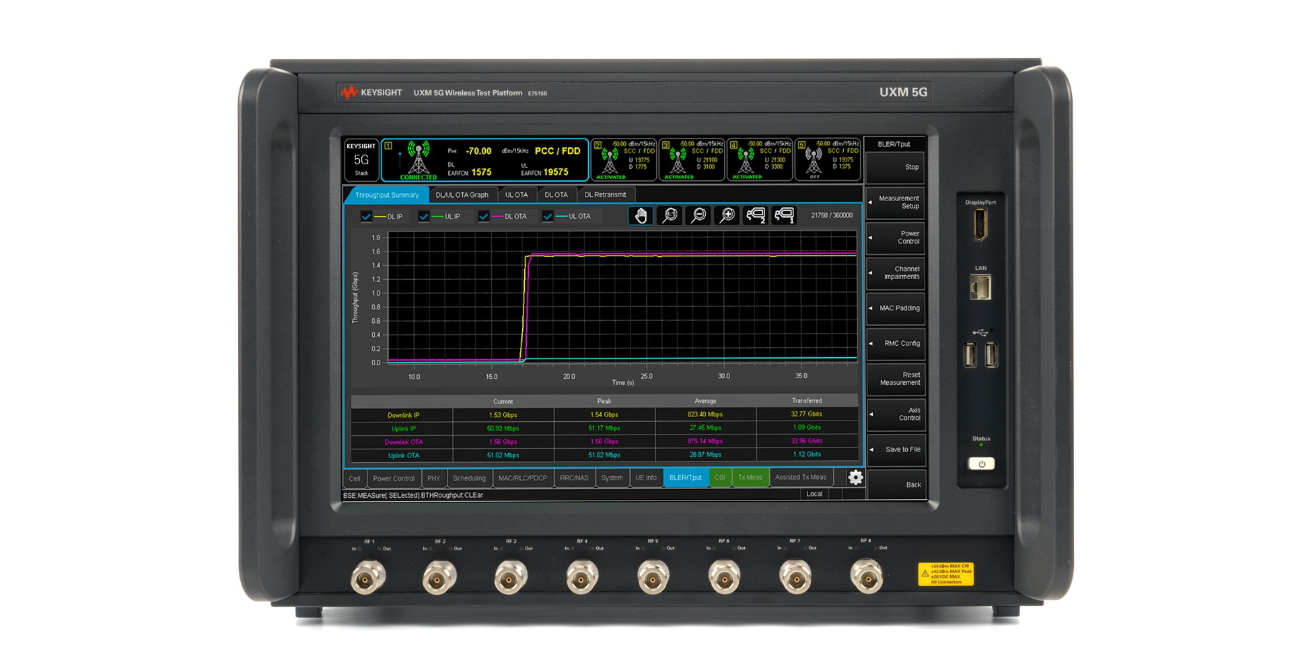Uncheck the DL IP trace checkbox

pos(367,216)
